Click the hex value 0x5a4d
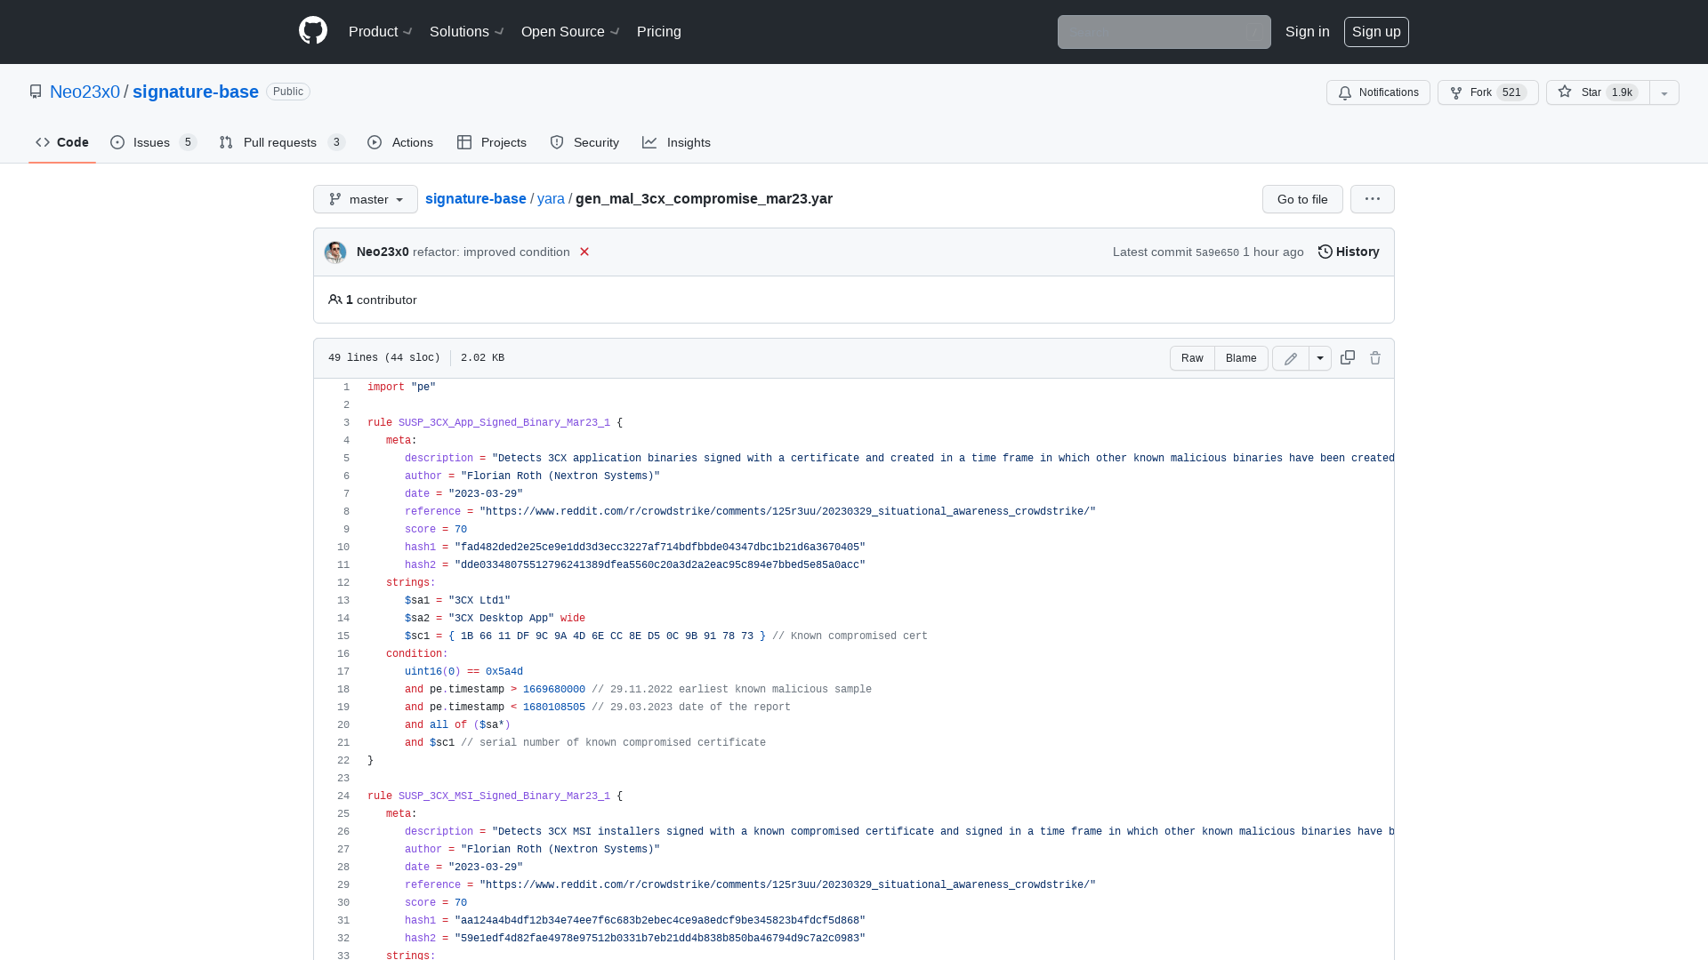Viewport: 1708px width, 960px height. [504, 672]
